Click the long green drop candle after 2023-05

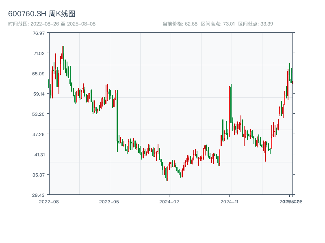(117, 122)
